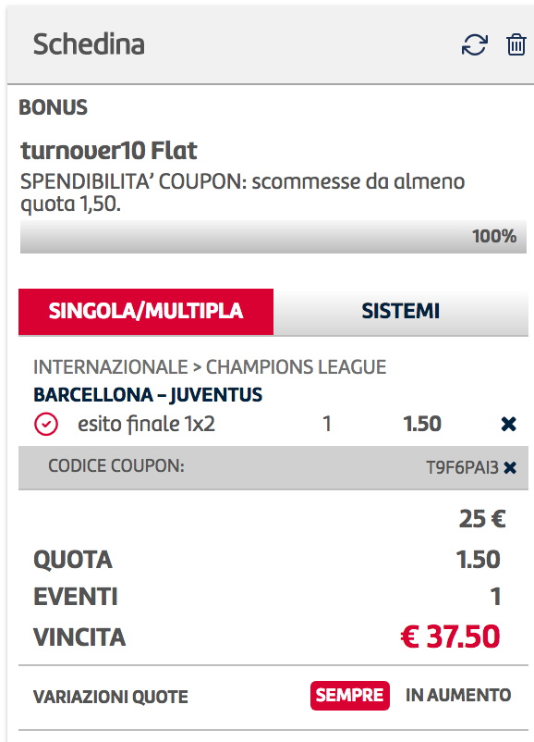Viewport: 534px width, 742px height.
Task: Switch to SINGOLA/MULTIPLA tab
Action: (x=146, y=312)
